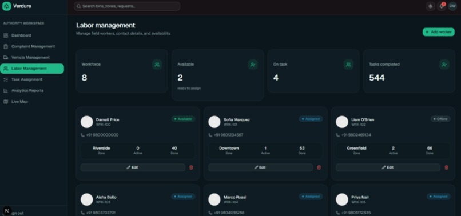Open Dashboard in the sidebar

32,35
